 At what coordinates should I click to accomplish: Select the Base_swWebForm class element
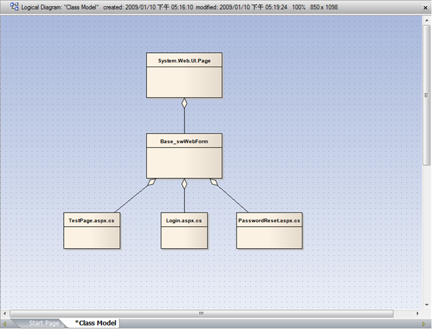(184, 156)
